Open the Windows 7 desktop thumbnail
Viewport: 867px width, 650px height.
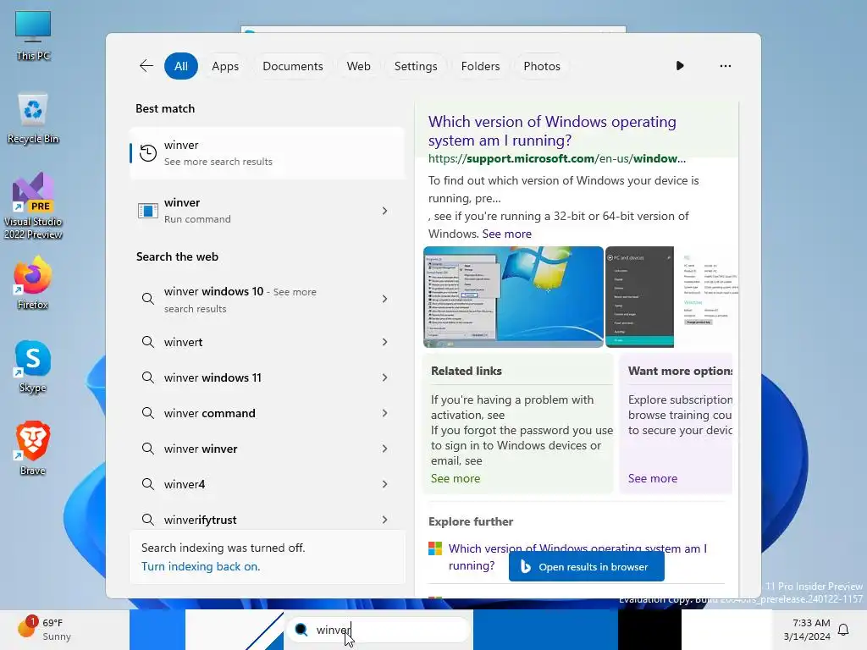point(513,297)
